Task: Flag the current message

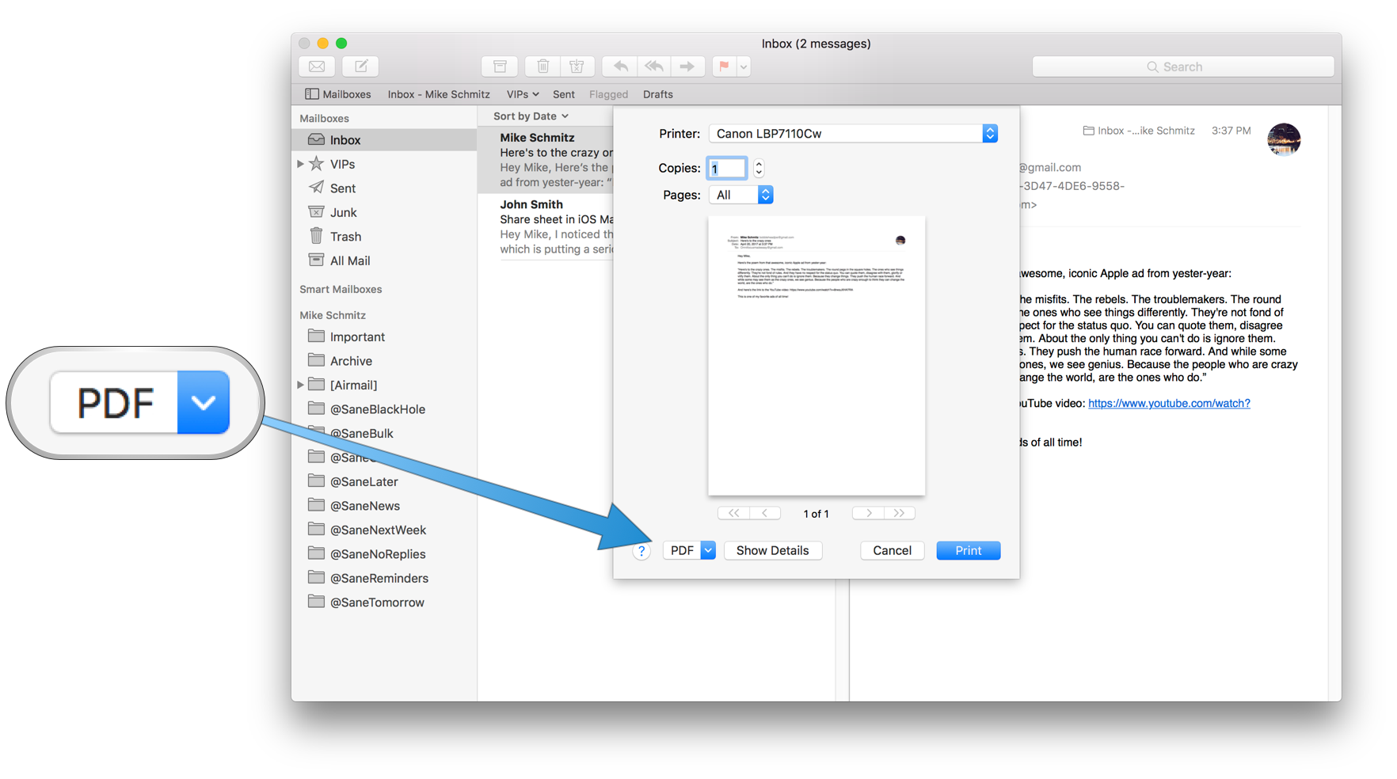Action: click(x=721, y=66)
